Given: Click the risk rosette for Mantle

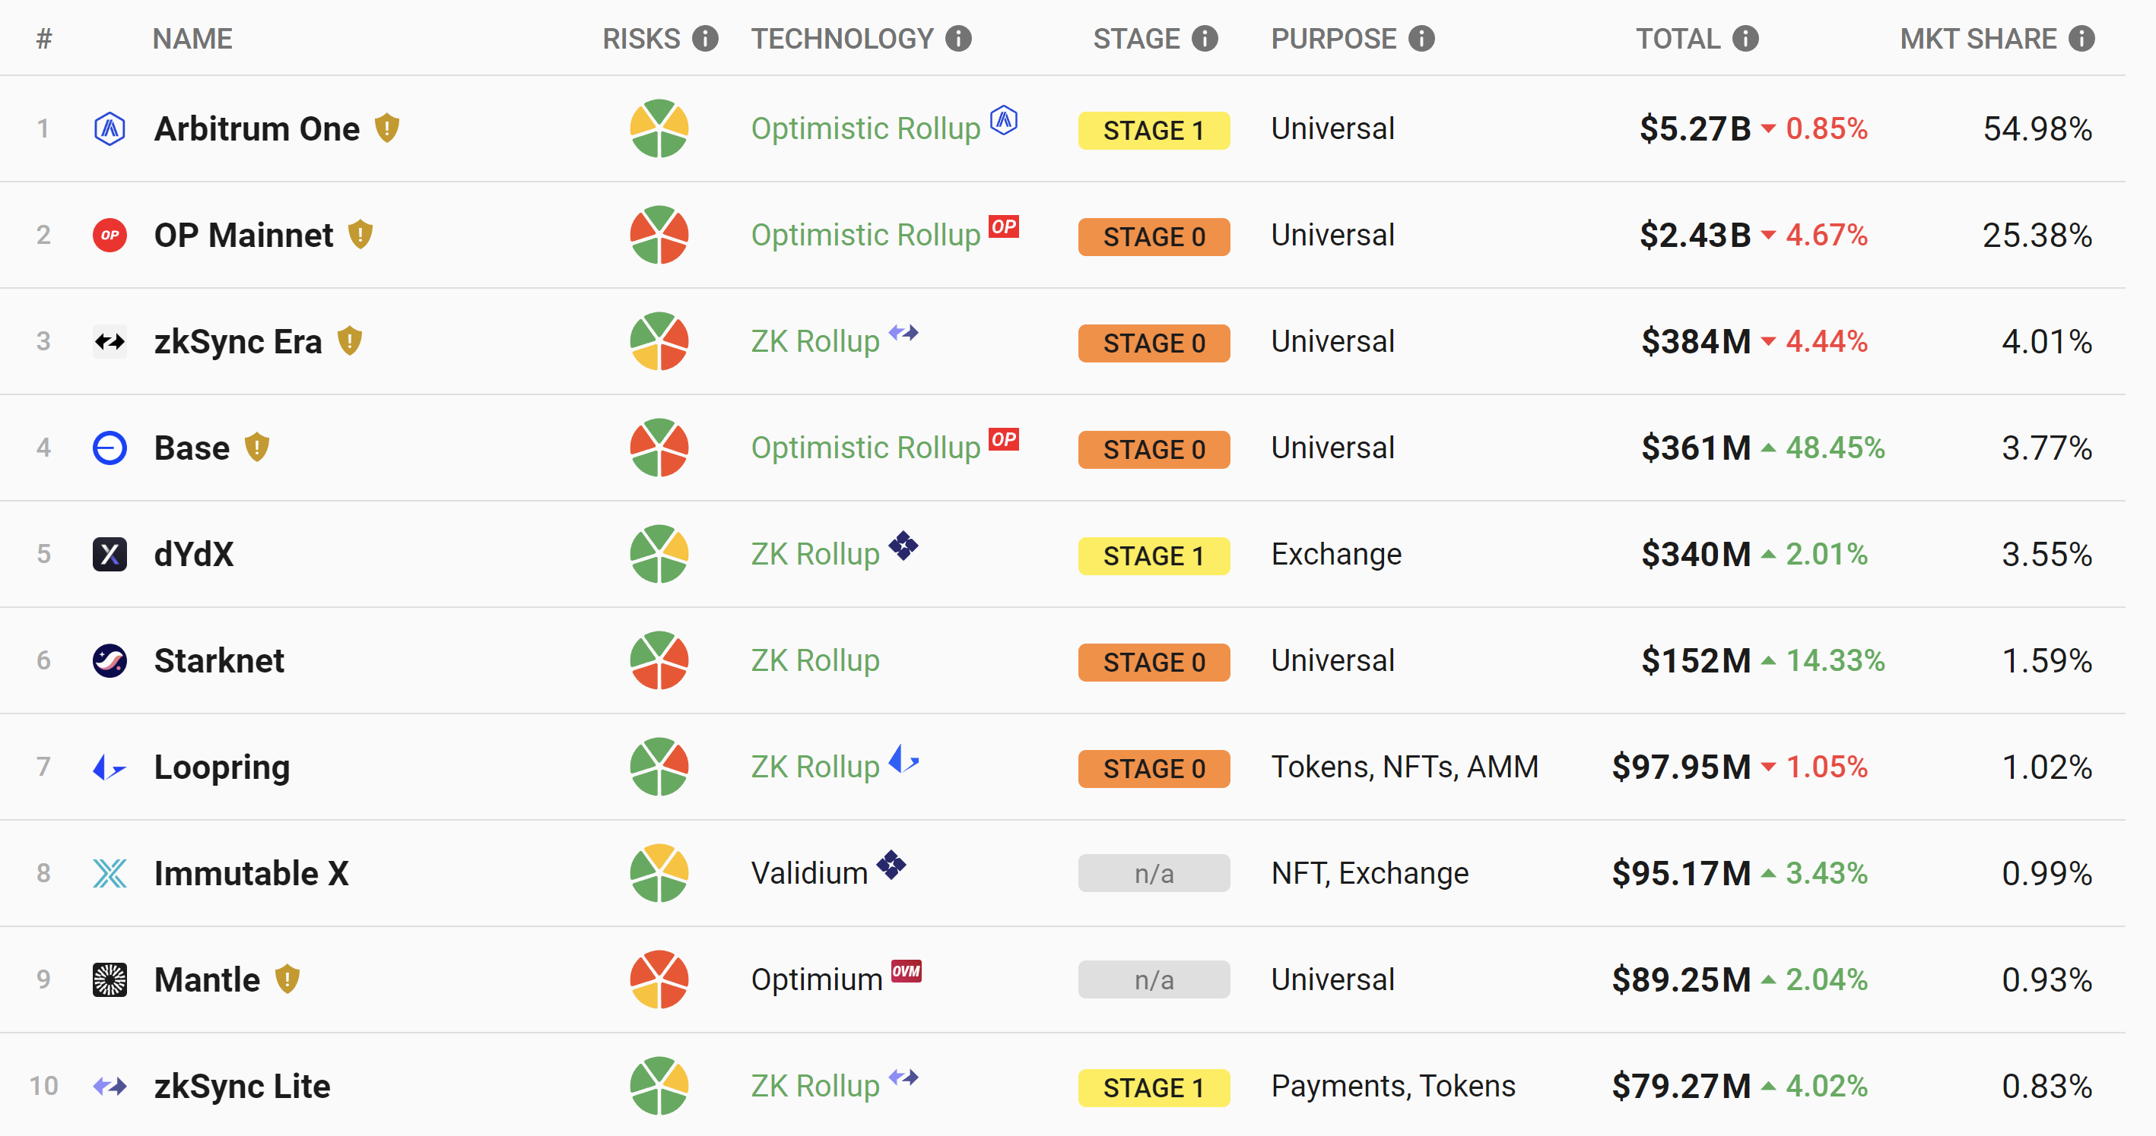Looking at the screenshot, I should coord(659,979).
